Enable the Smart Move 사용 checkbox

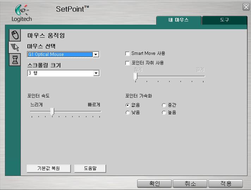coord(127,53)
